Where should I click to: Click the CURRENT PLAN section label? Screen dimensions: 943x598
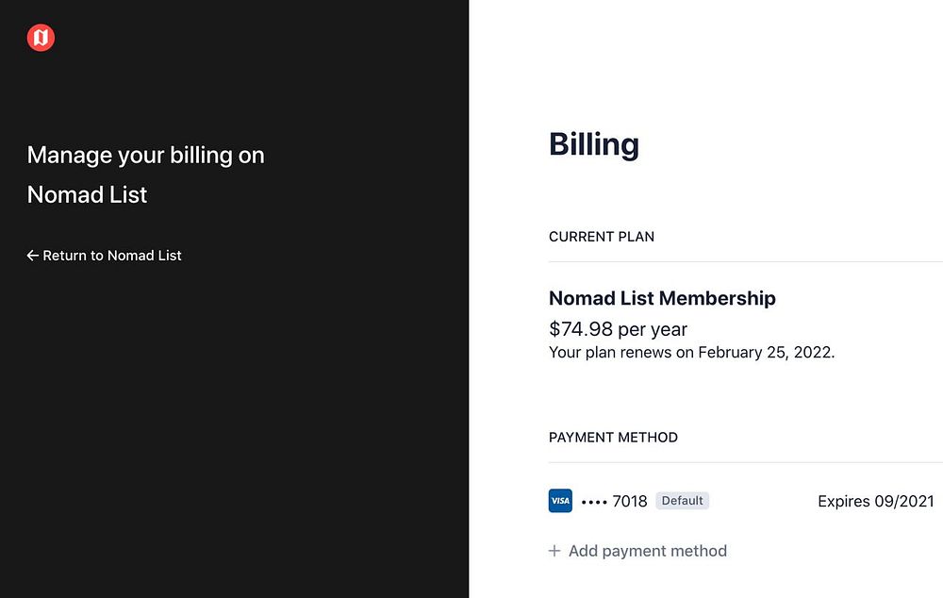pos(602,237)
